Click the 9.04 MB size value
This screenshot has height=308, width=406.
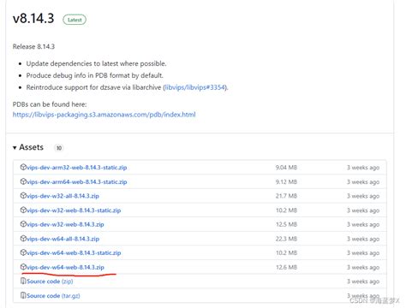click(x=286, y=168)
